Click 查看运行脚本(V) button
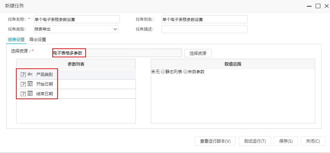330x153 pixels. [215, 141]
